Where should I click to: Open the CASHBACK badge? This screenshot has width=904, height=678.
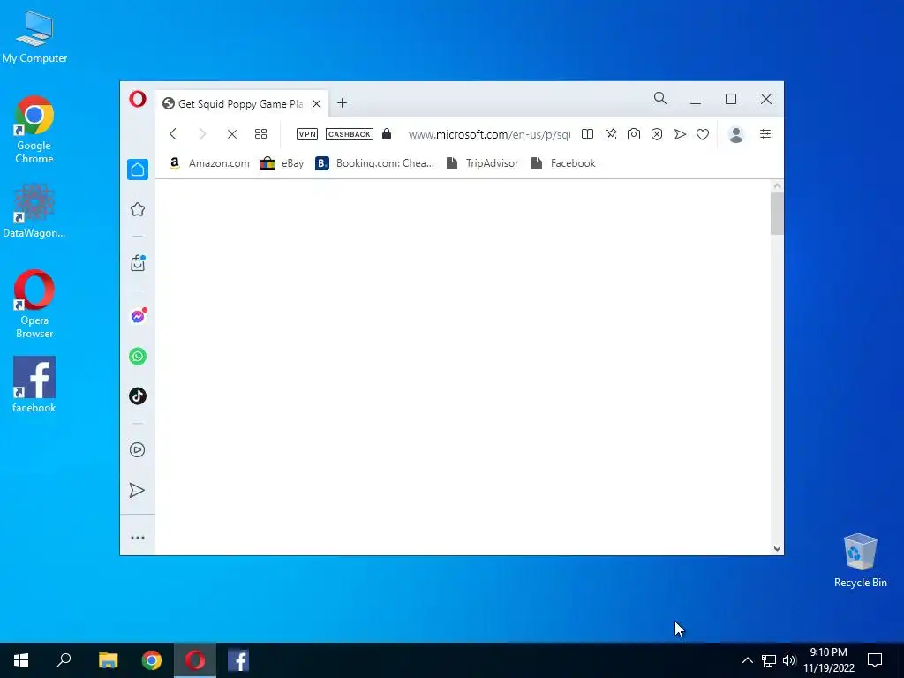pyautogui.click(x=350, y=134)
